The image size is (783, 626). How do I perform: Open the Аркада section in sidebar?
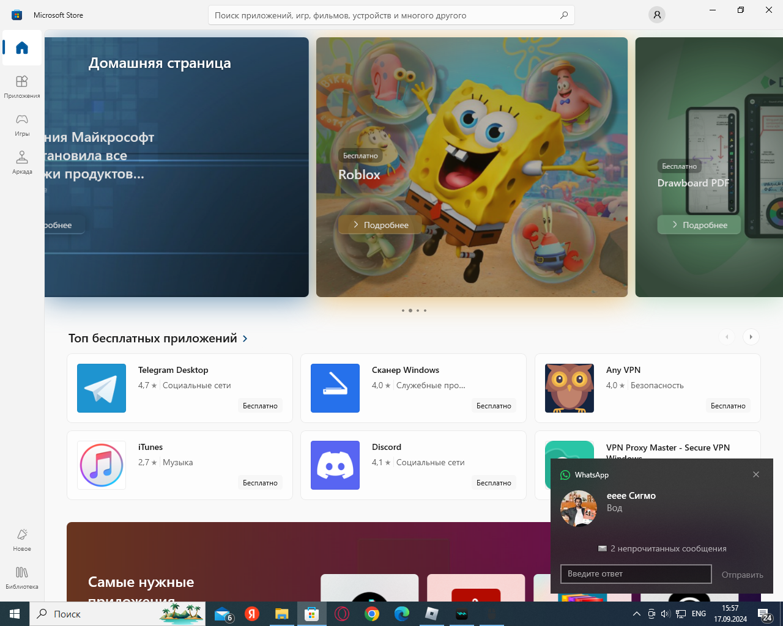[x=22, y=163]
